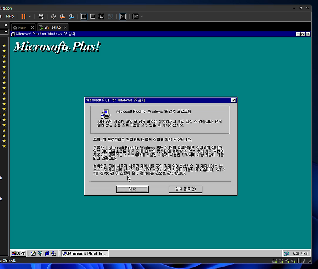This screenshot has height=269, width=318.
Task: Send Ctrl+Alt+Del to the virtual machine
Action: [x=41, y=16]
